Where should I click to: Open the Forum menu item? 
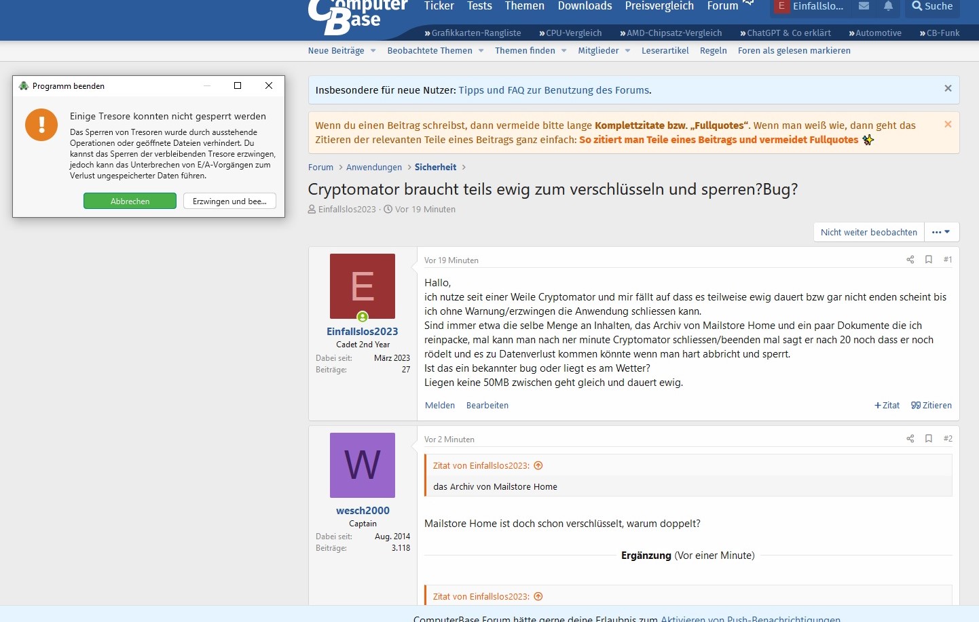(x=722, y=6)
